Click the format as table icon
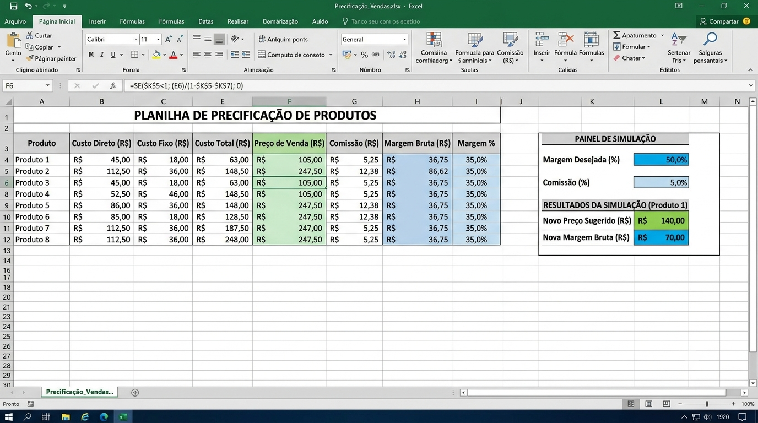The height and width of the screenshot is (423, 758). 475,40
